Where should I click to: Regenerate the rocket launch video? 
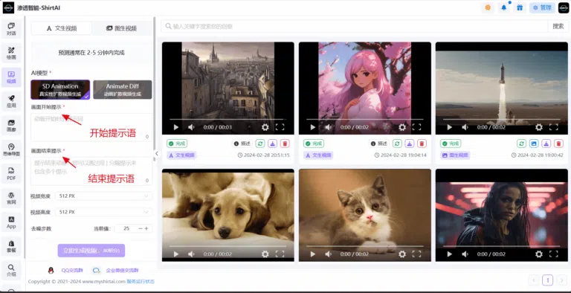tap(521, 144)
